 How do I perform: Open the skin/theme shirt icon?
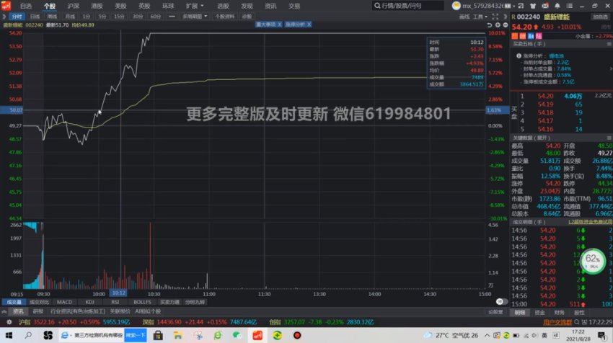tap(533, 6)
